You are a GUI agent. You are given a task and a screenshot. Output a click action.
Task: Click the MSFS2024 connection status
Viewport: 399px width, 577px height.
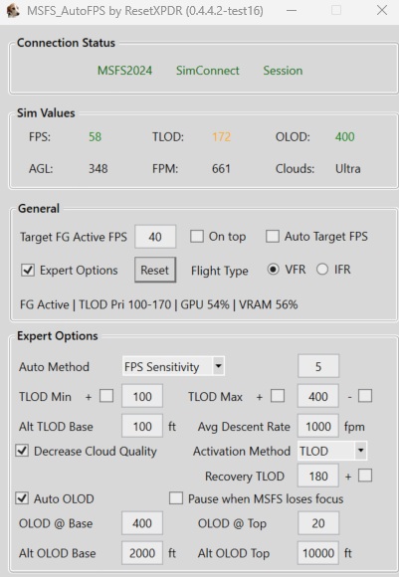(124, 71)
